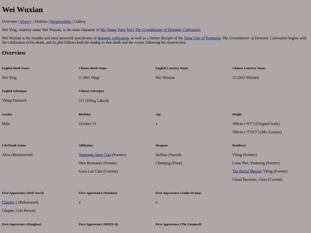This screenshot has height=233, width=311.
Task: Click the Yiling (Former) residence entry
Action: tap(245, 155)
